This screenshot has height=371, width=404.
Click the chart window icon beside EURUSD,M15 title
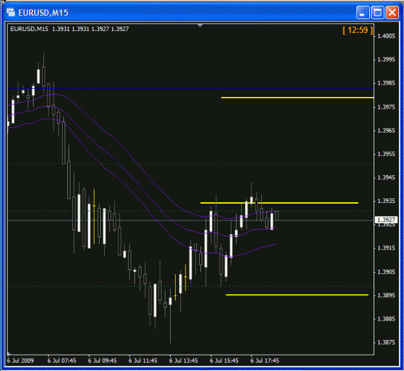click(10, 12)
